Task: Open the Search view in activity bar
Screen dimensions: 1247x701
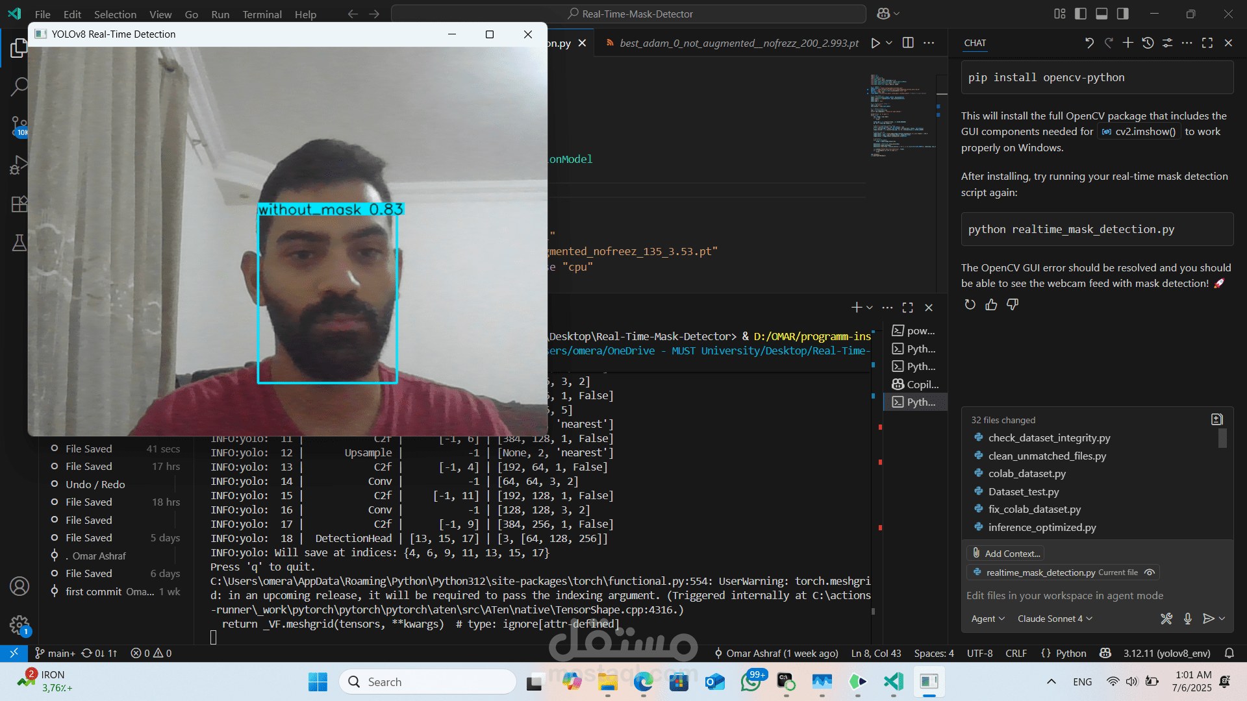Action: click(x=19, y=86)
